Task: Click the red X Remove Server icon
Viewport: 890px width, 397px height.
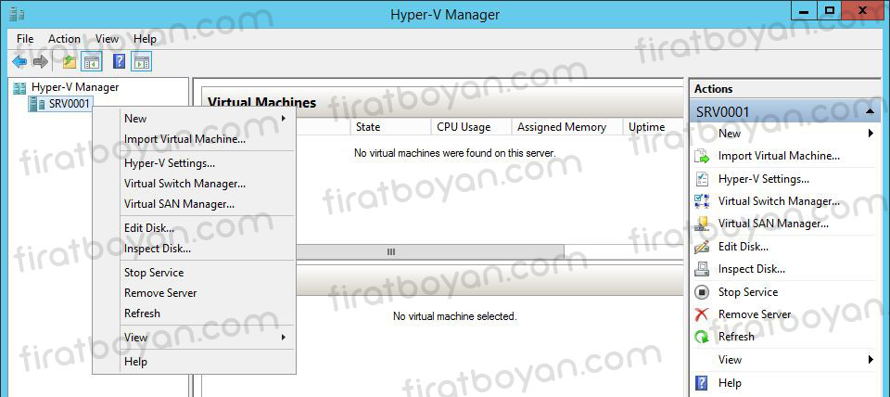Action: pos(702,314)
